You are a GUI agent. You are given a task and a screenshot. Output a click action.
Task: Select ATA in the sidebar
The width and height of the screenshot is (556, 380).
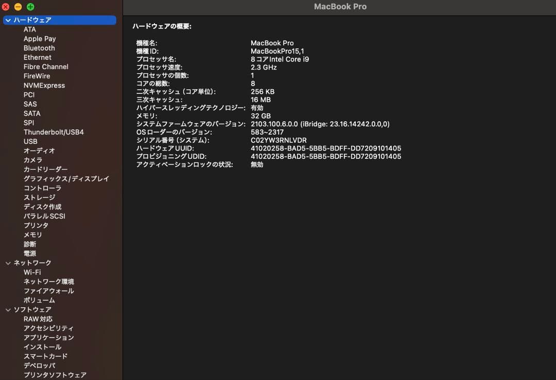(30, 29)
